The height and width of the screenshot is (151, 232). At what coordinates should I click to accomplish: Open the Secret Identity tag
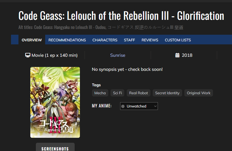tap(167, 93)
